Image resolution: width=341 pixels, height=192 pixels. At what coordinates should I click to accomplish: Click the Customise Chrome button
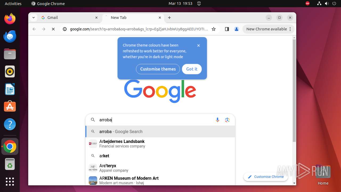tap(266, 177)
